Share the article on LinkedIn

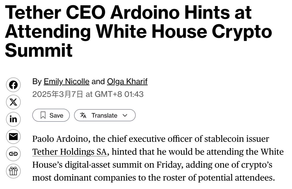point(13,119)
